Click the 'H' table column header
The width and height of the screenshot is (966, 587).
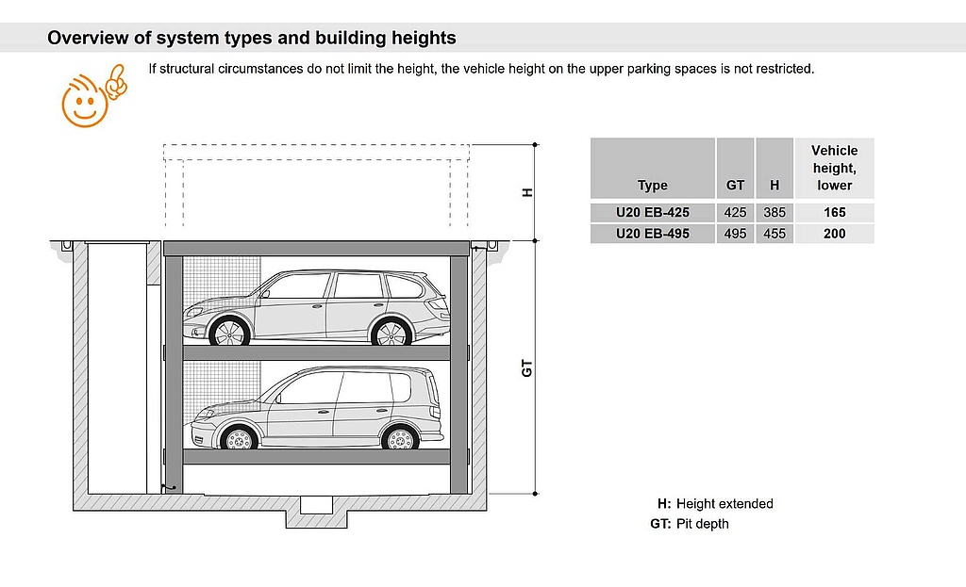[x=774, y=168]
